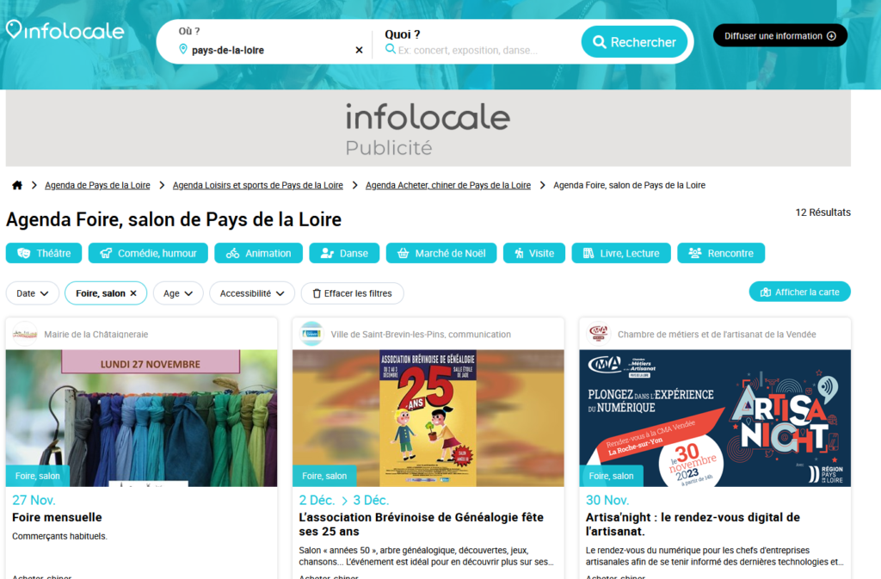Filter by the Danse category
Screen dimensions: 881x579
pos(344,253)
